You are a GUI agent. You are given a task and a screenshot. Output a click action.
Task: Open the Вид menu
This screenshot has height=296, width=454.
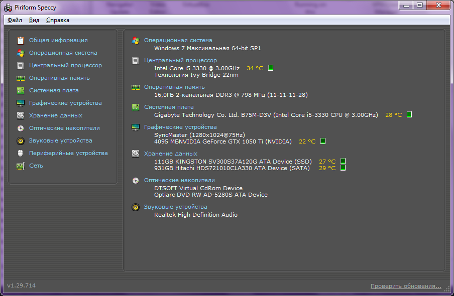[x=34, y=20]
